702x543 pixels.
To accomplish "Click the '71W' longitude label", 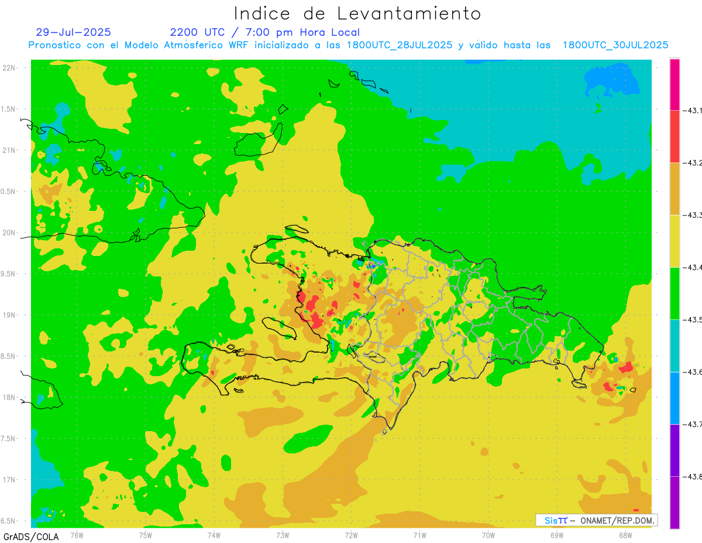I will pyautogui.click(x=419, y=535).
